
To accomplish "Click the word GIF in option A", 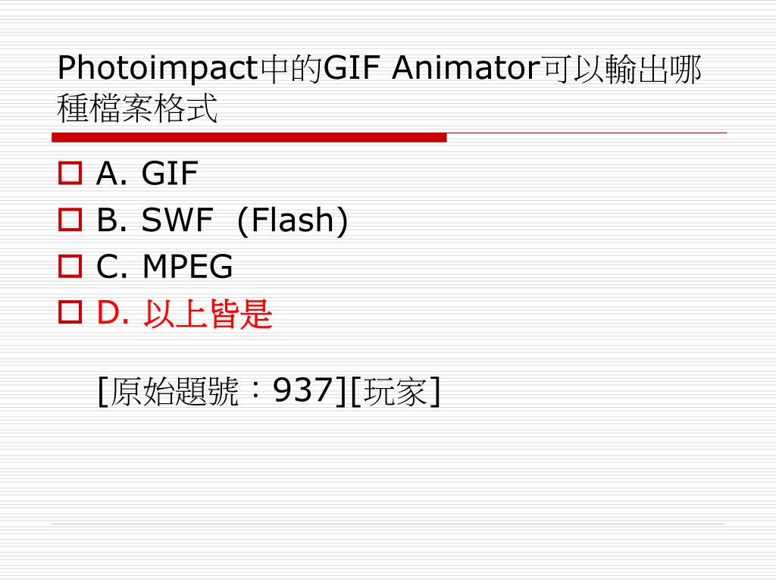I will pos(170,174).
